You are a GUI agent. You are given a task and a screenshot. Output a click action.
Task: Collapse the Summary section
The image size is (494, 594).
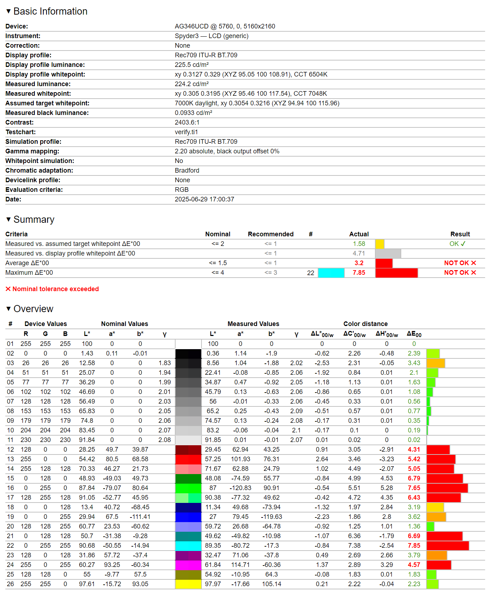(9, 220)
